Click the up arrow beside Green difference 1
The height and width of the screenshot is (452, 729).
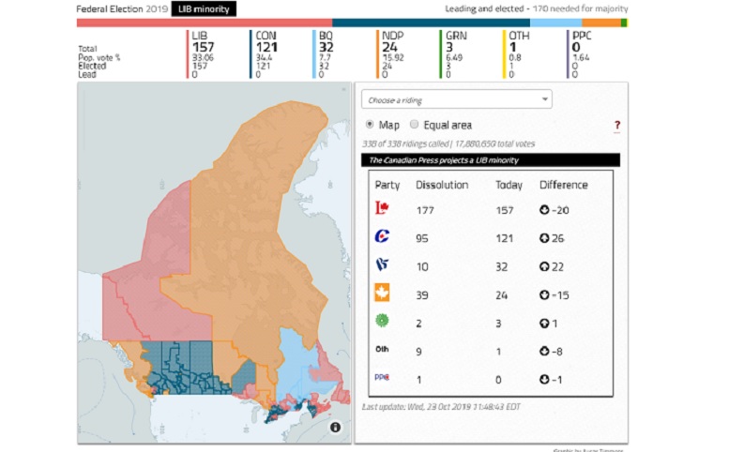click(x=544, y=324)
